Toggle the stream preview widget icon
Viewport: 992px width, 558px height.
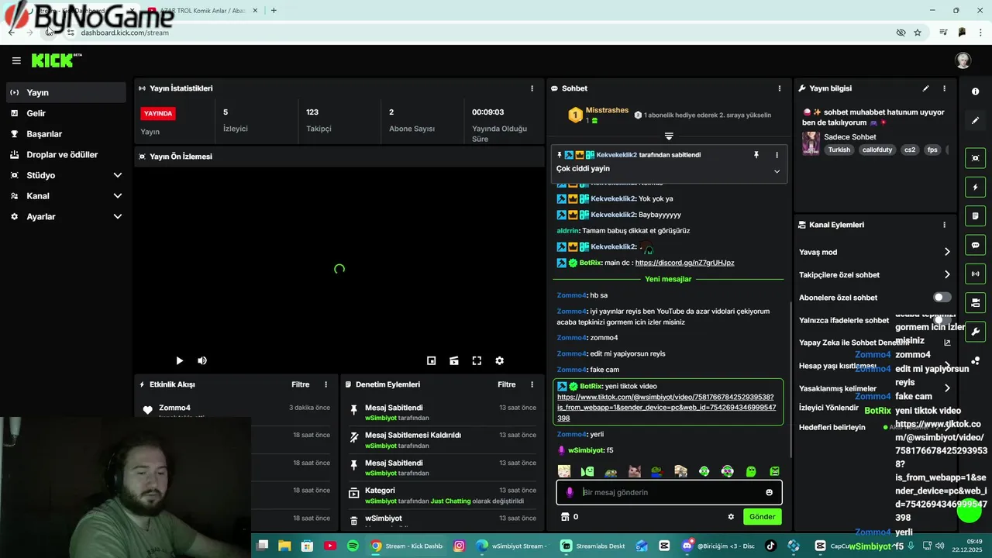[975, 158]
